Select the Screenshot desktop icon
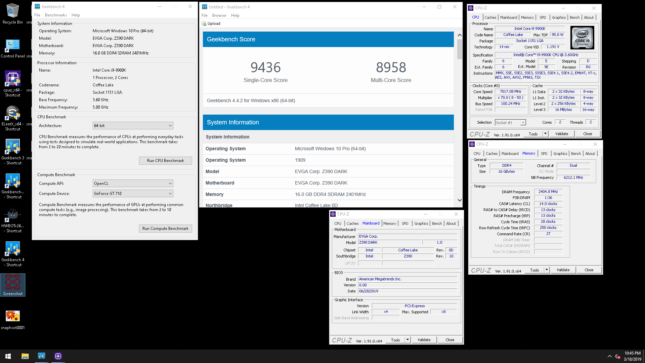 [x=13, y=285]
